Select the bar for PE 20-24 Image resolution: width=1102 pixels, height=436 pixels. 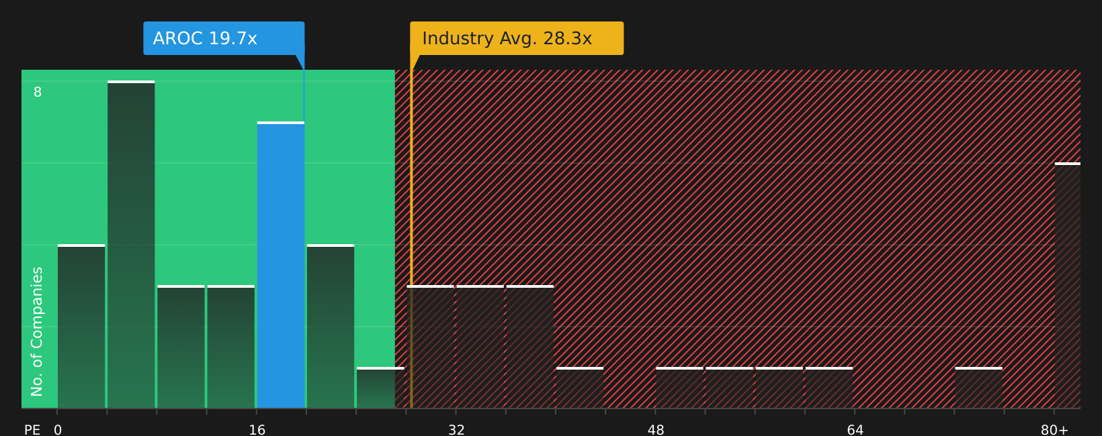331,326
